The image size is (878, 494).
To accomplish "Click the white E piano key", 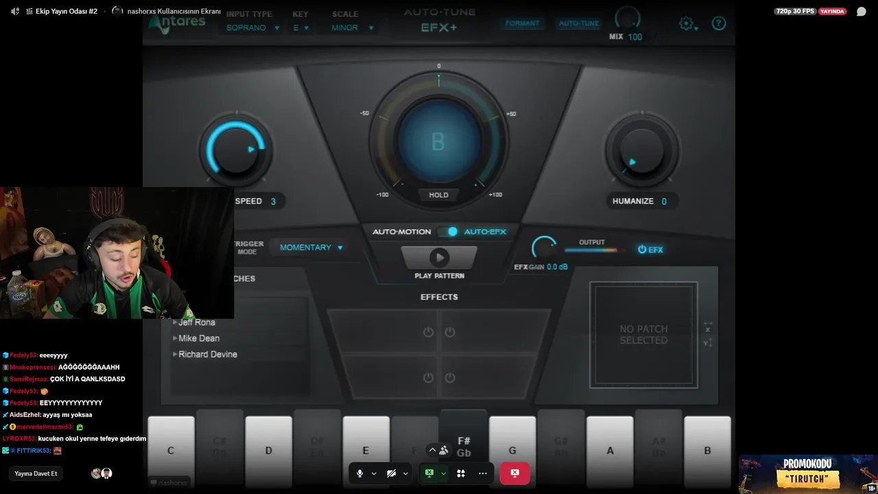I will (366, 451).
